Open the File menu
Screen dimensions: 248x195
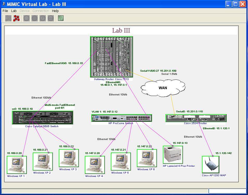[x=5, y=11]
